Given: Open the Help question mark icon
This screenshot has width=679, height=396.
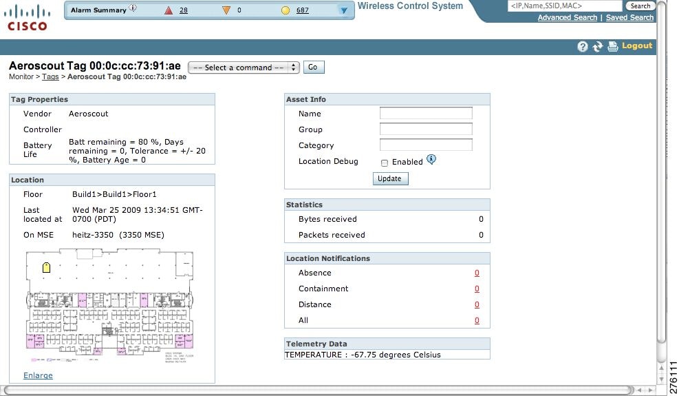Looking at the screenshot, I should point(583,46).
